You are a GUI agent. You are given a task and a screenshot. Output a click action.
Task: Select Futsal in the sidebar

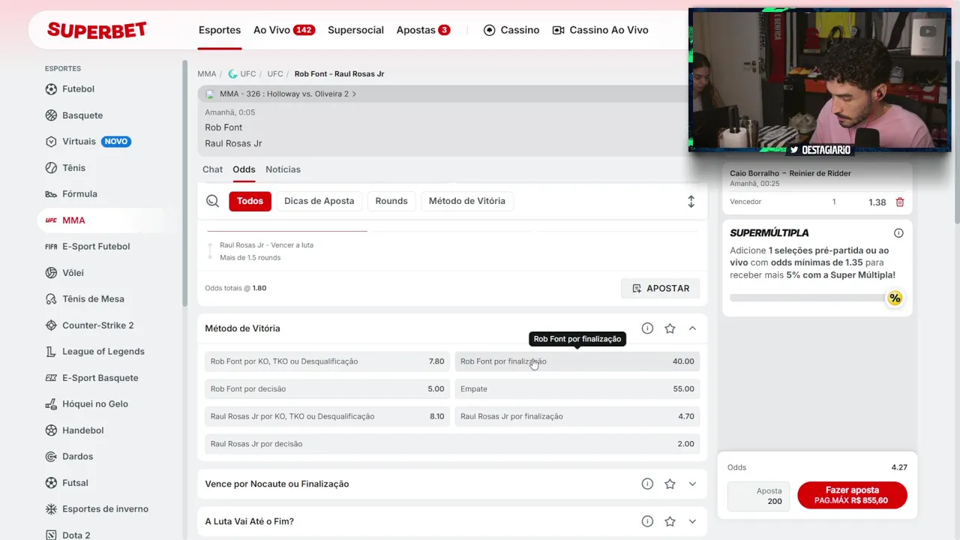click(x=75, y=483)
